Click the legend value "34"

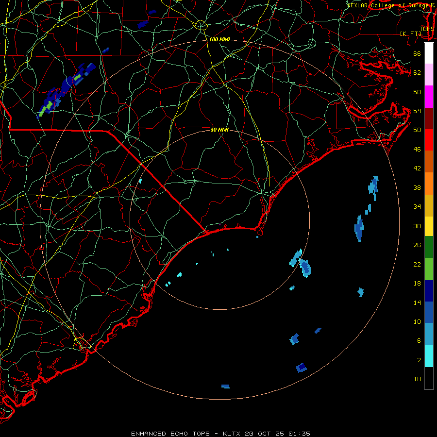click(417, 207)
